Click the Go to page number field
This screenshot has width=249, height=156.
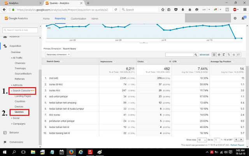coord(217,140)
